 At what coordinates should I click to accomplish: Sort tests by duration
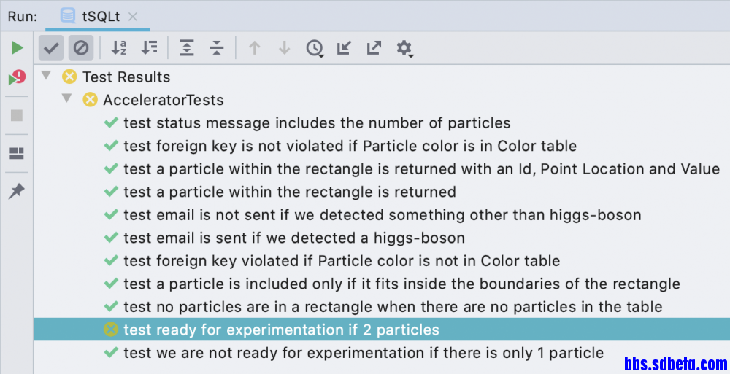150,47
